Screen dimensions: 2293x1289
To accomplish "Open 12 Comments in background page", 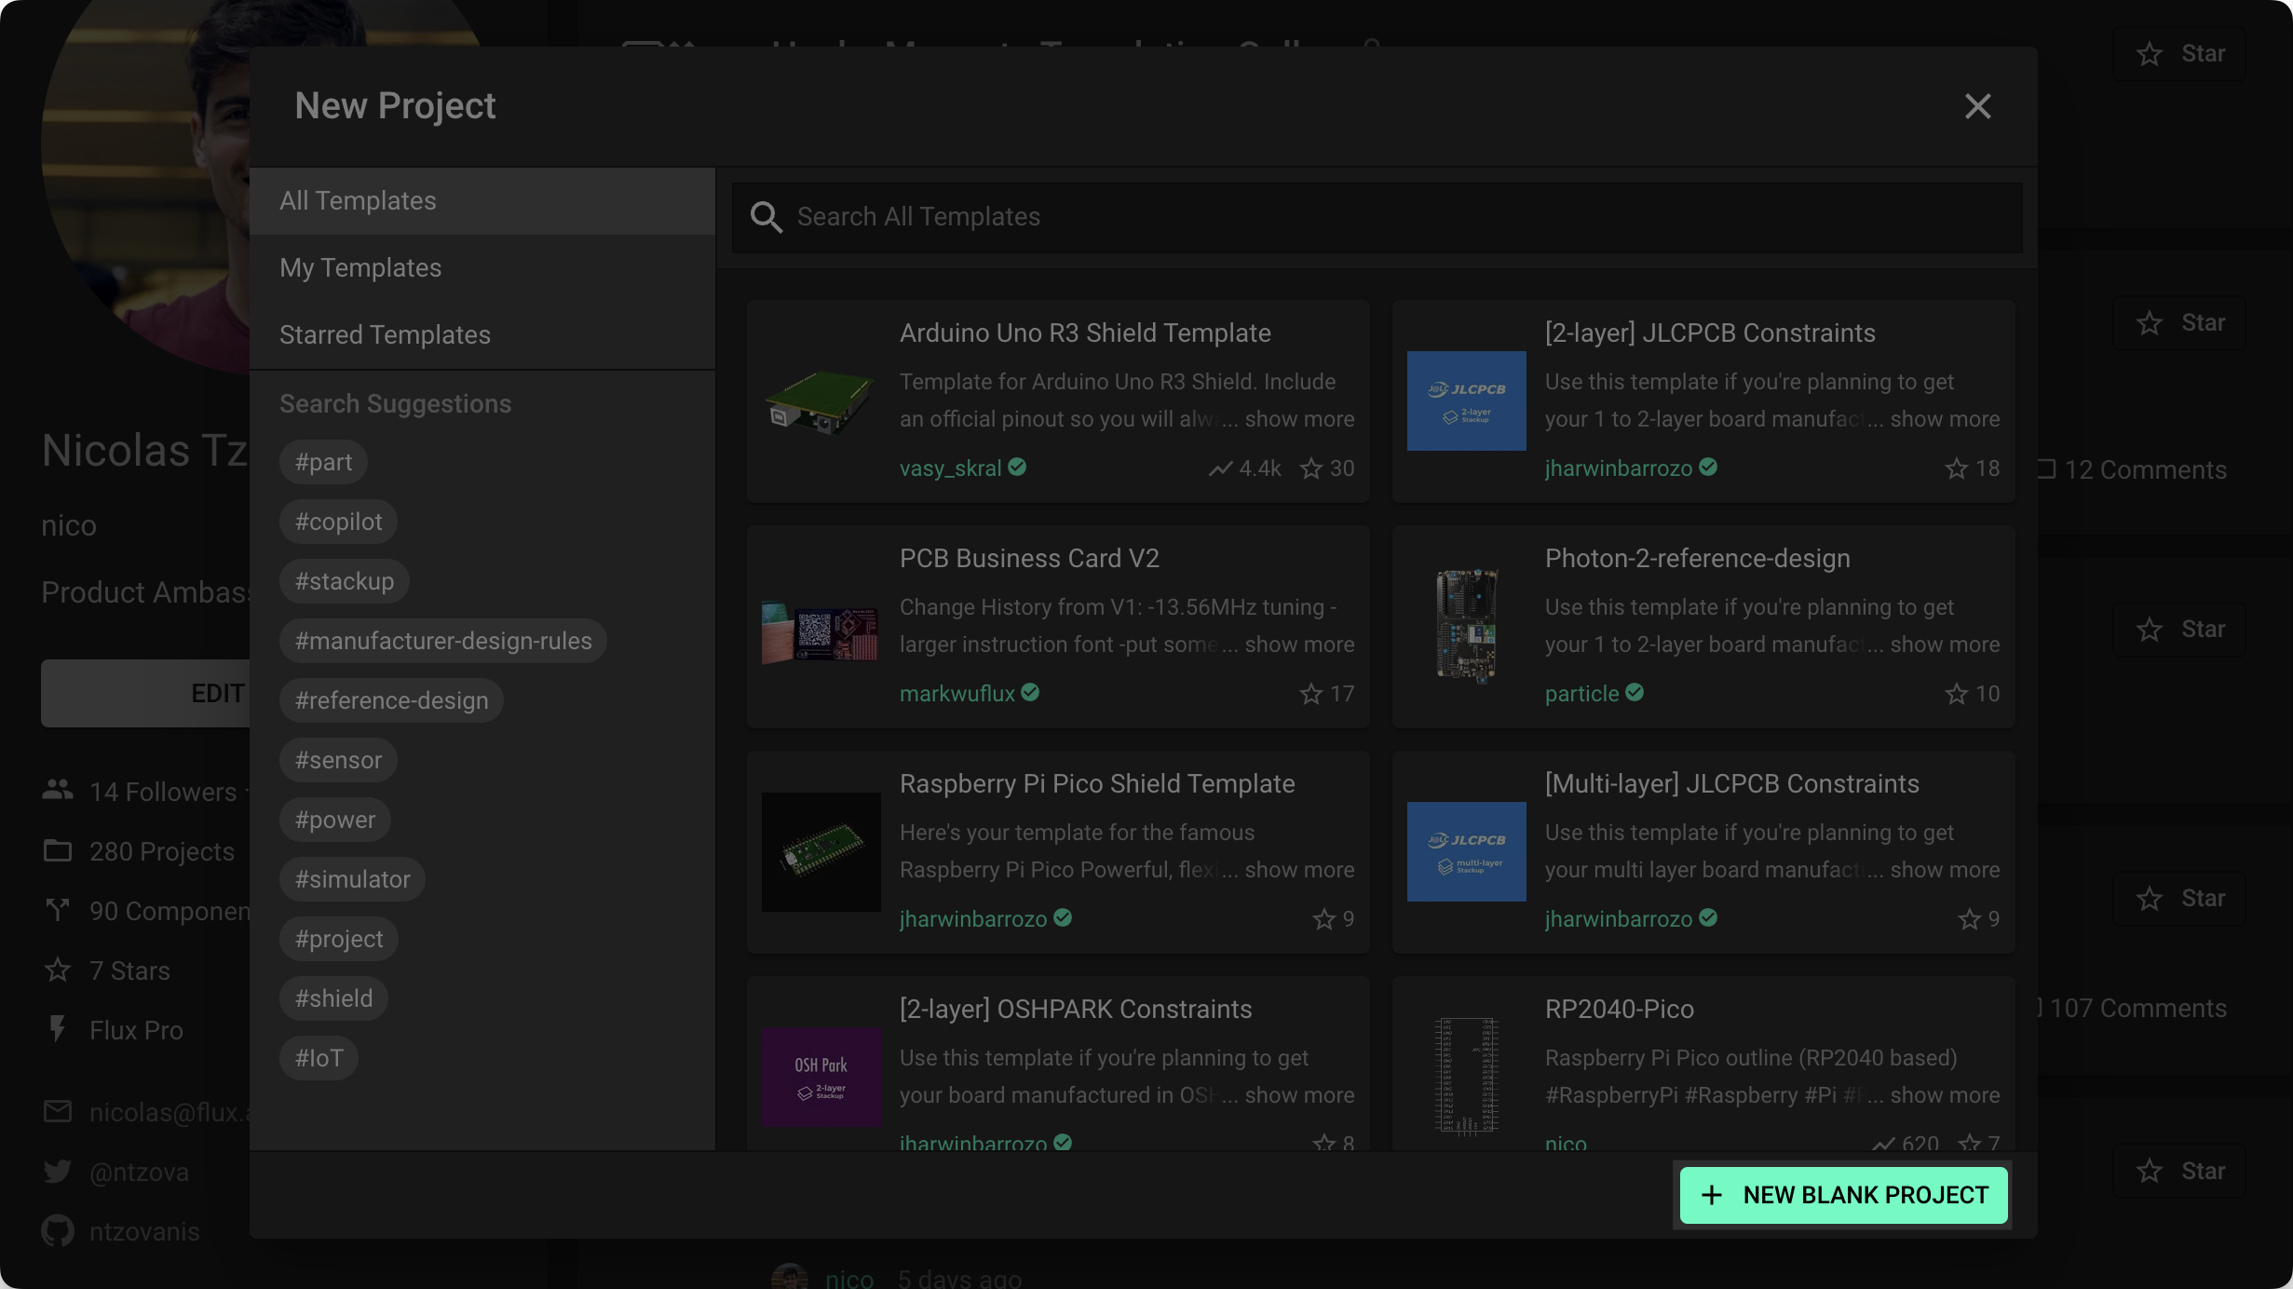I will tap(2144, 470).
